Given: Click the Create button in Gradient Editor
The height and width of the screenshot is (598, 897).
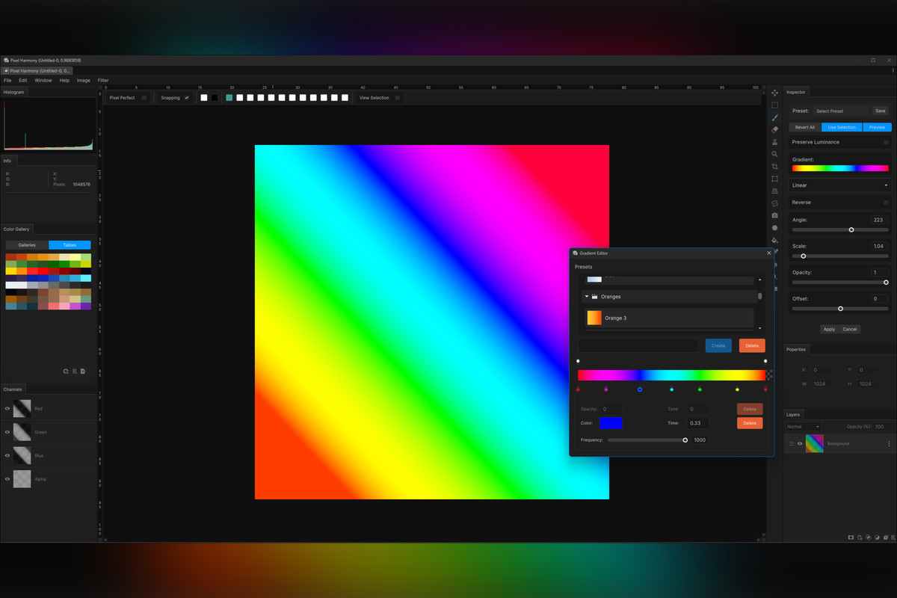Looking at the screenshot, I should point(718,345).
